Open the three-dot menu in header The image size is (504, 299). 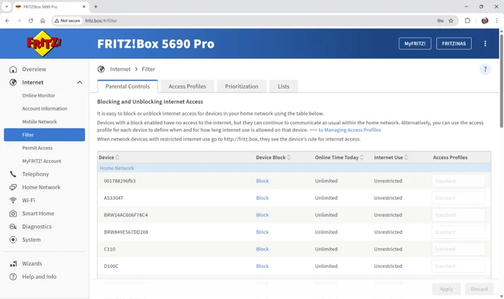click(485, 43)
